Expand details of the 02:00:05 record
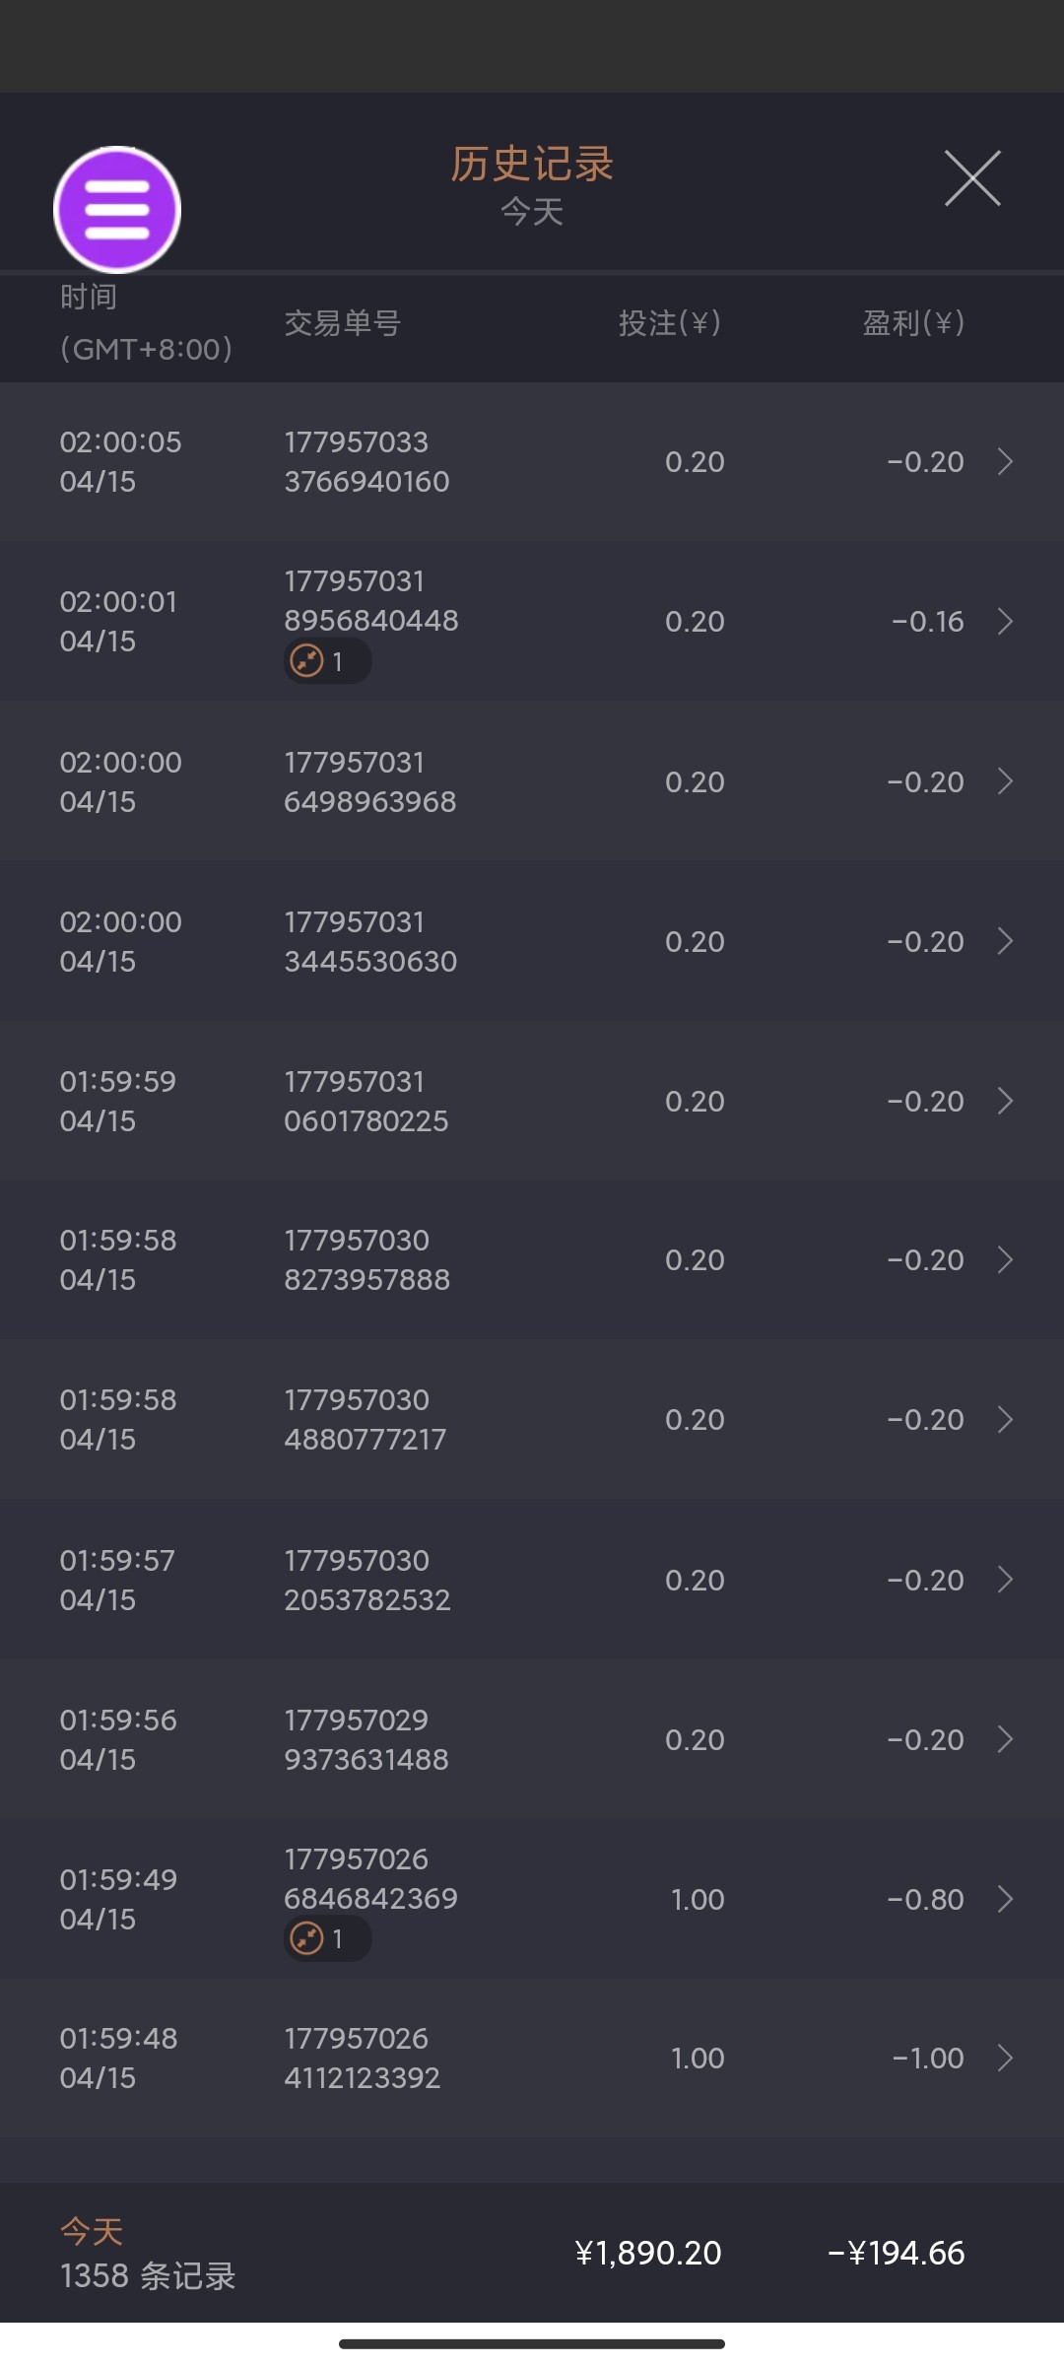This screenshot has height=2365, width=1064. tap(1005, 461)
